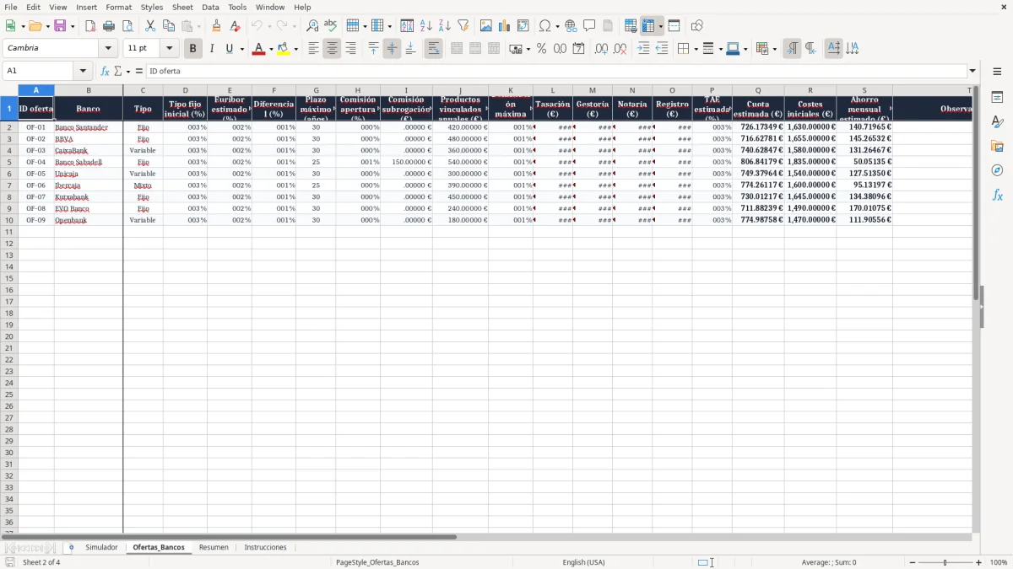Image resolution: width=1013 pixels, height=569 pixels.
Task: Toggle Bold formatting
Action: [x=192, y=49]
